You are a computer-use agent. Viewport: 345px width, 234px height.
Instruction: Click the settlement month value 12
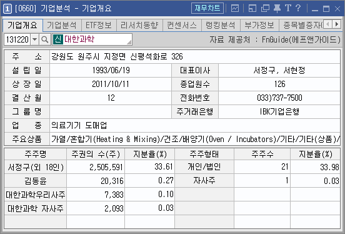point(111,98)
